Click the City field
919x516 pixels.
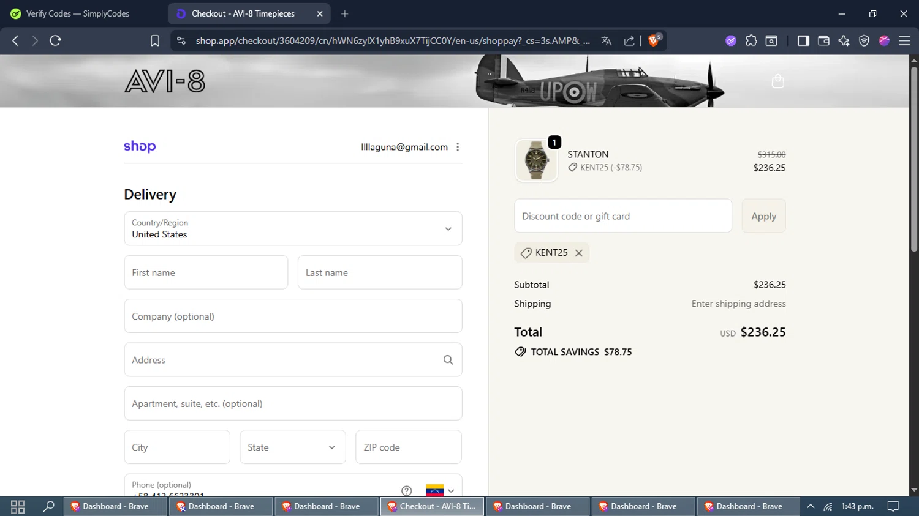177,447
